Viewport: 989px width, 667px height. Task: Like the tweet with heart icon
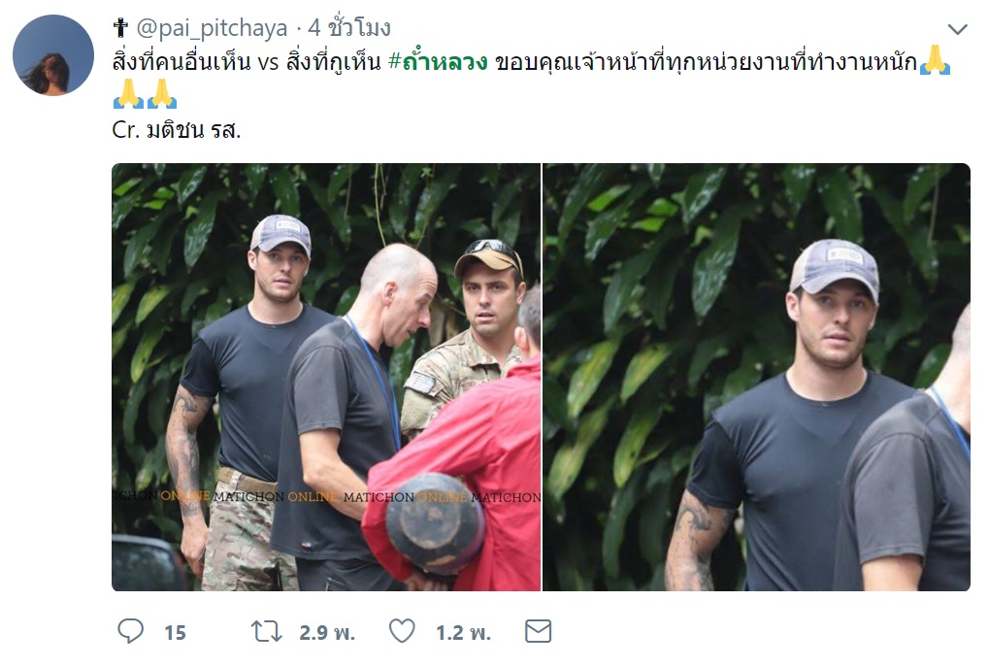[x=402, y=631]
